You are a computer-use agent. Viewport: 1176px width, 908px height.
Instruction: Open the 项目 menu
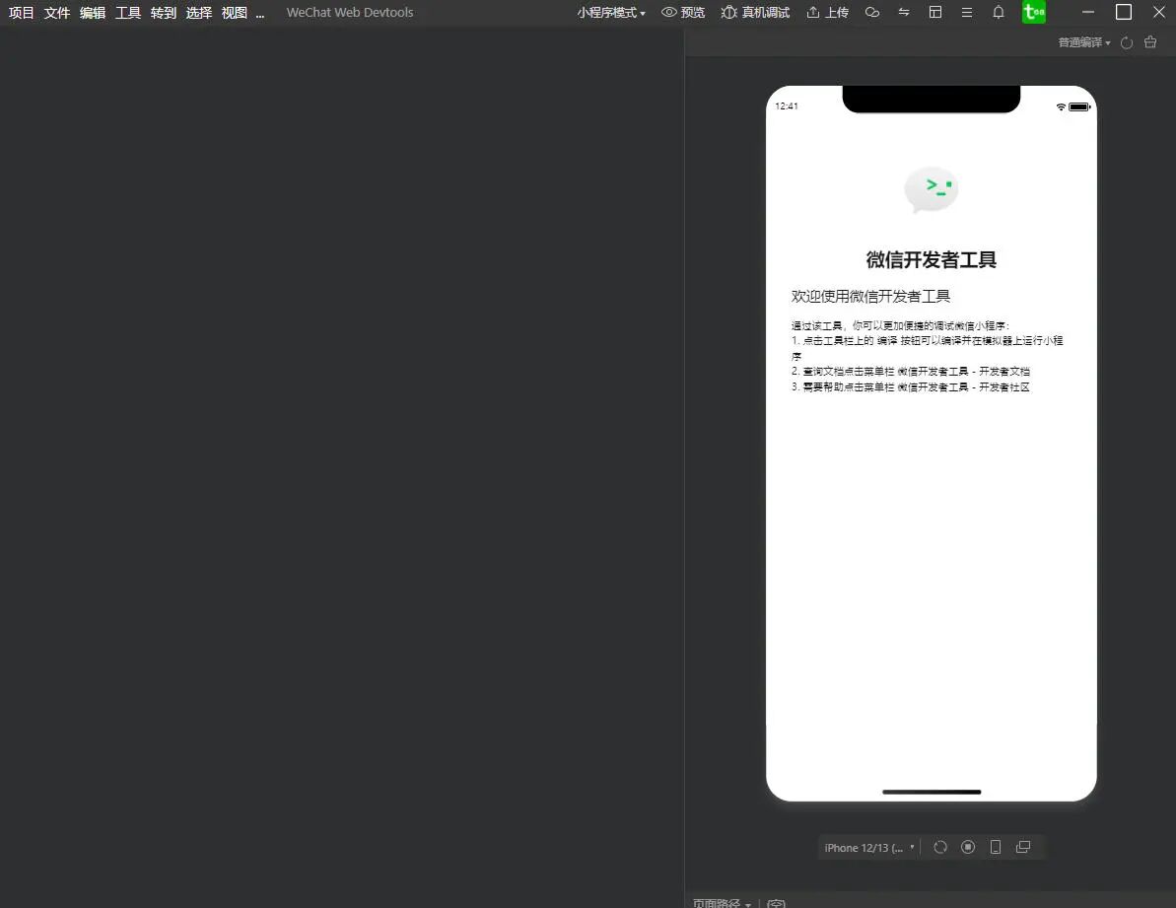point(21,13)
